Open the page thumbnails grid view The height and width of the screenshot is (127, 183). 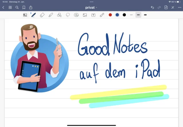click(10, 7)
